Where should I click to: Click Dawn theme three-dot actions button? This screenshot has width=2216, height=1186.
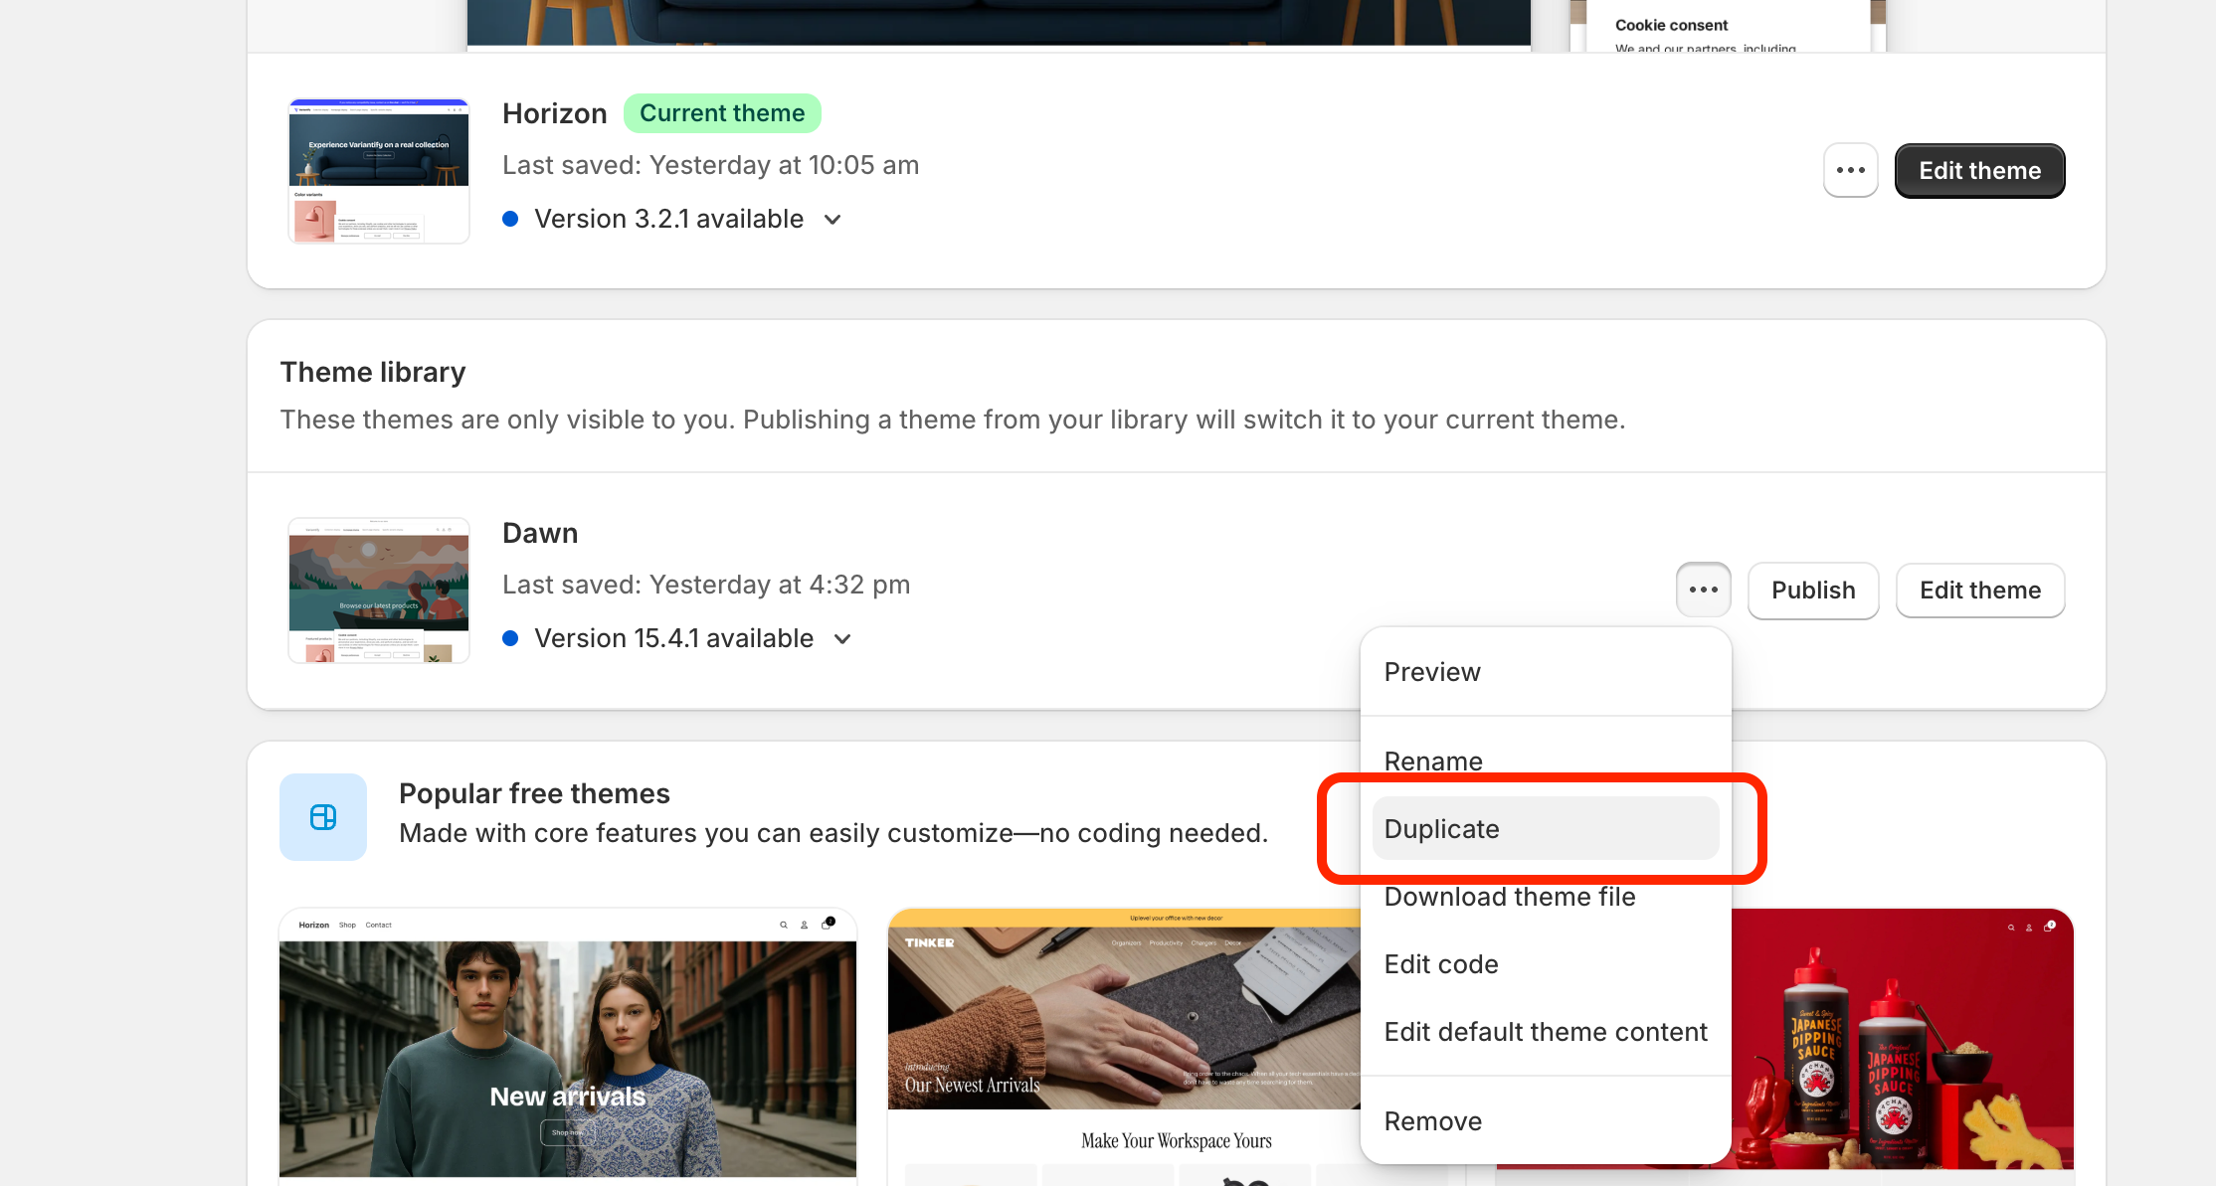click(x=1703, y=590)
